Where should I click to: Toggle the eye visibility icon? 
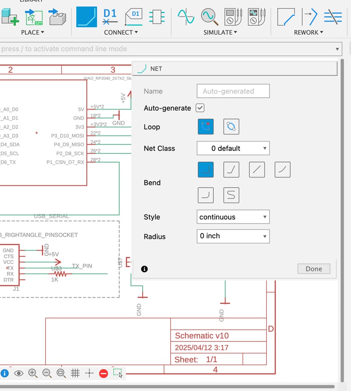point(19,373)
